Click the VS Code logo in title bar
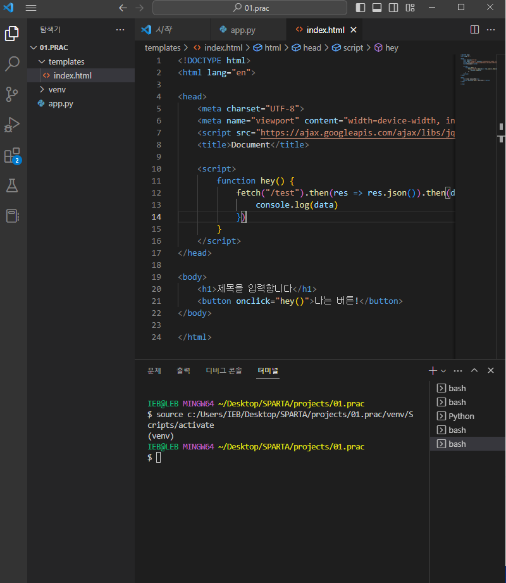Image resolution: width=506 pixels, height=583 pixels. pos(8,8)
